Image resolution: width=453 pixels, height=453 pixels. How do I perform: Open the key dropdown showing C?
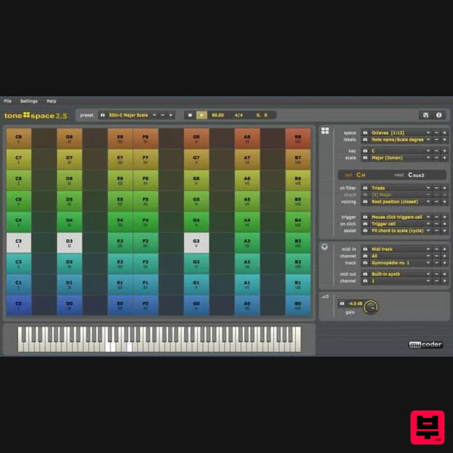[400, 151]
